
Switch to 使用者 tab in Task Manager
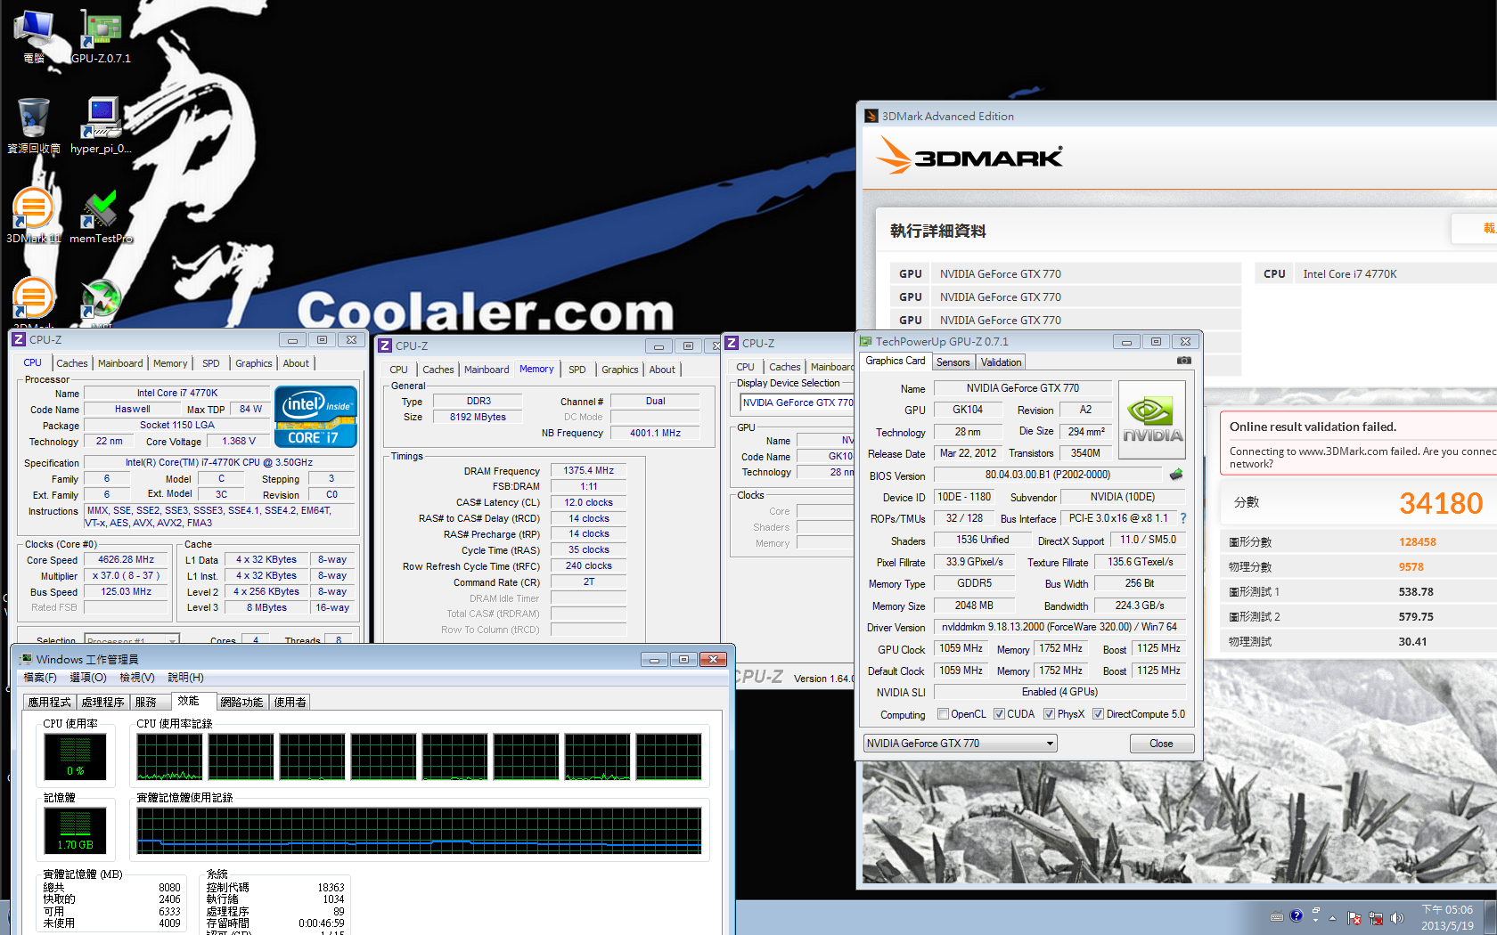290,703
